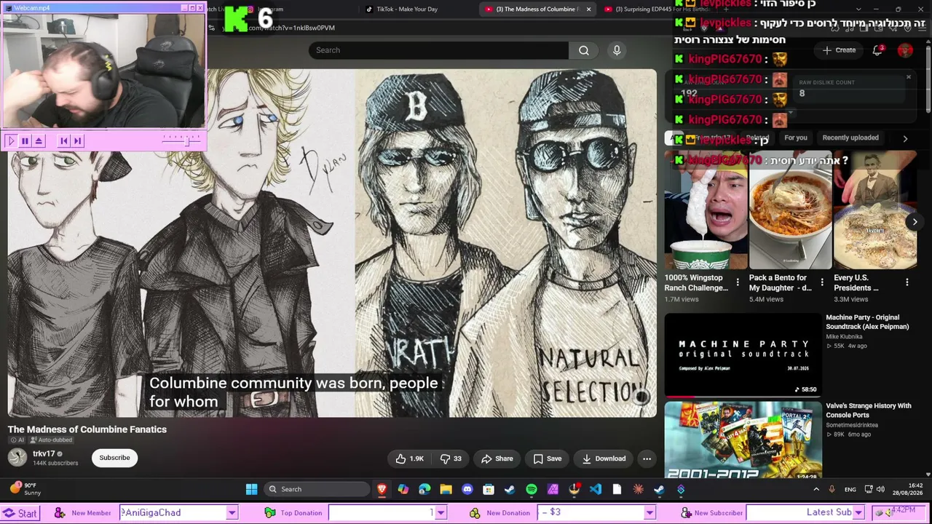The height and width of the screenshot is (524, 932).
Task: Open the 1000% Wingstop Ranch Challenge short
Action: [x=706, y=210]
